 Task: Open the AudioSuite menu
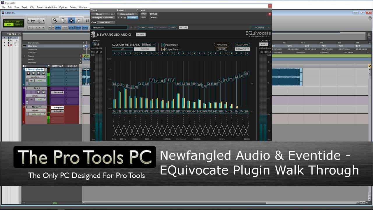point(51,7)
